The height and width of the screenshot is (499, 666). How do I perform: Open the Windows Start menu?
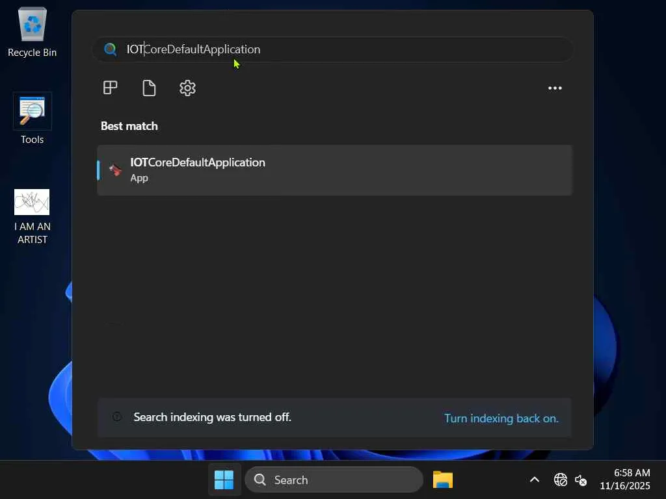[x=224, y=480]
